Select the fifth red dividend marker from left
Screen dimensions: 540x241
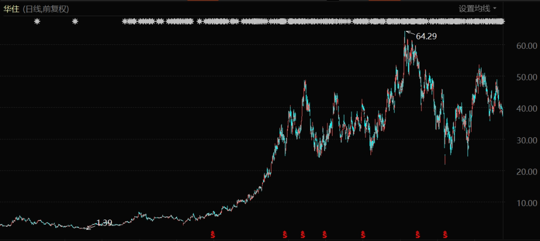363,234
